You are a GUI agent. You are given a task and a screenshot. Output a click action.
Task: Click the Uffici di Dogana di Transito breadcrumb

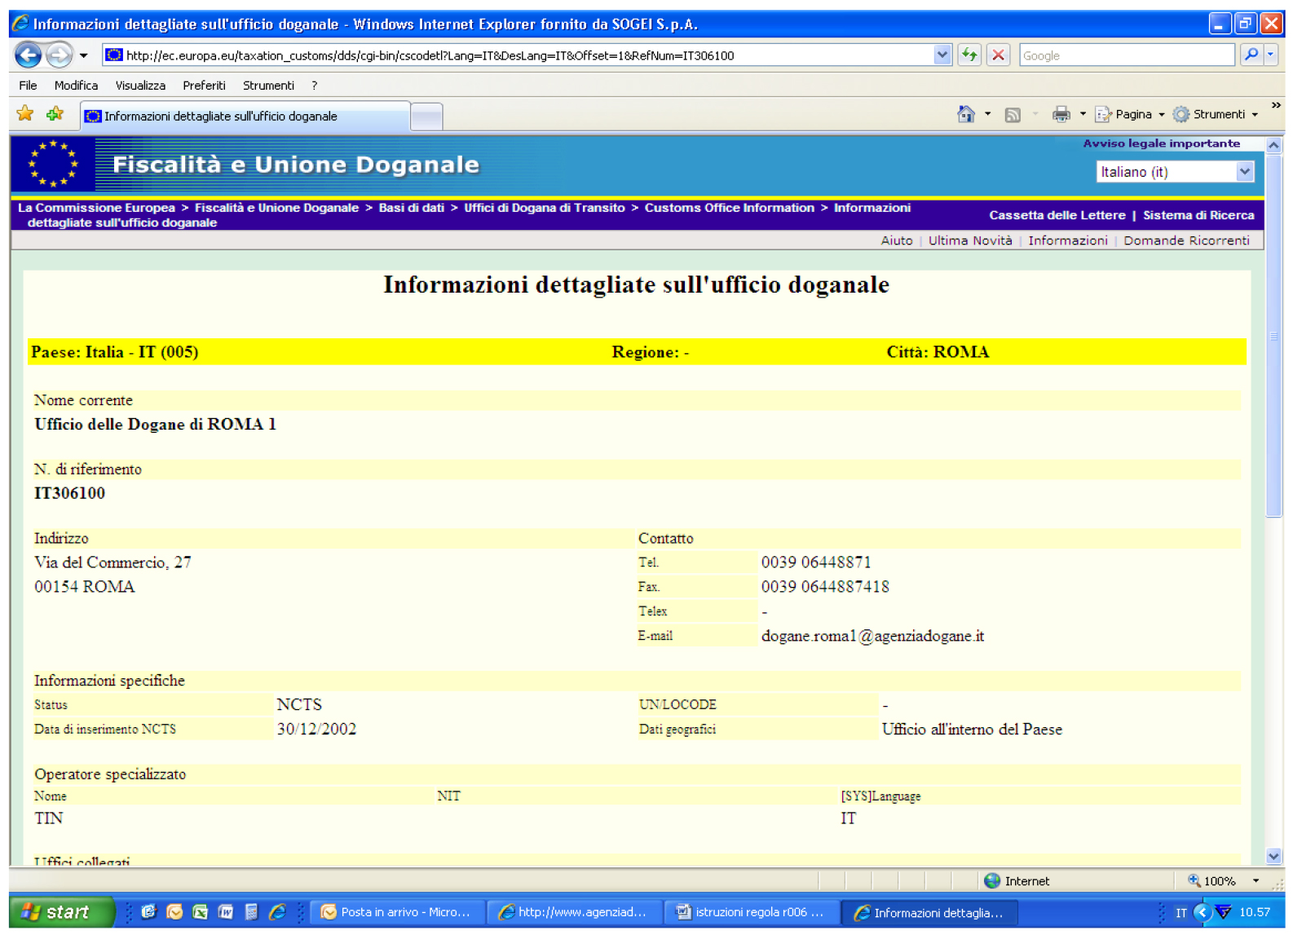point(544,208)
